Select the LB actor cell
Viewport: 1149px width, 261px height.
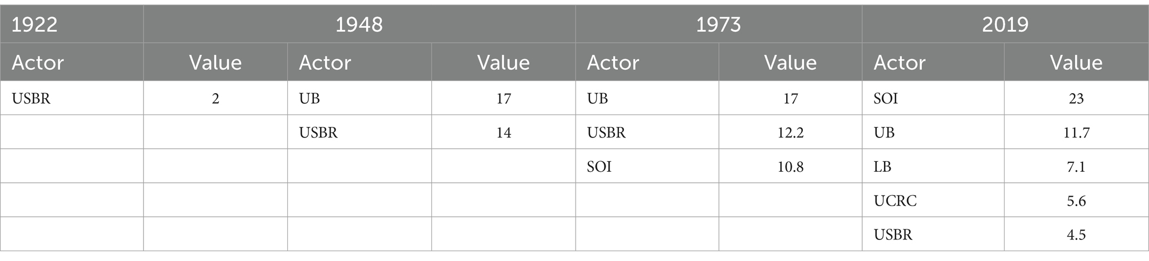click(x=933, y=166)
